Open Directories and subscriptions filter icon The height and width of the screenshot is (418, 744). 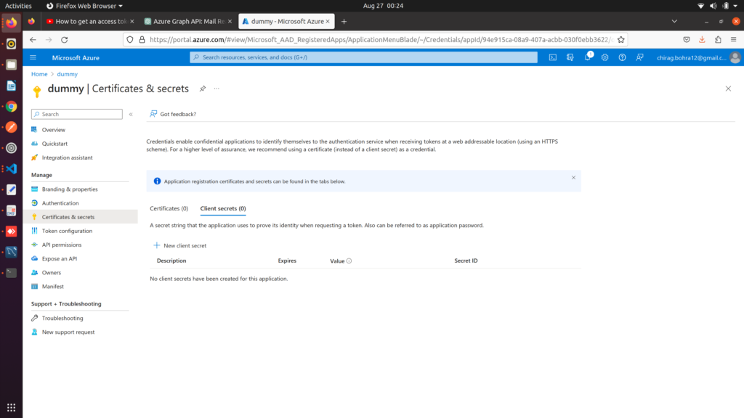click(x=570, y=57)
